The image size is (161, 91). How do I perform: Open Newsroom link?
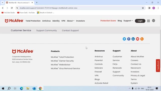[136, 68]
